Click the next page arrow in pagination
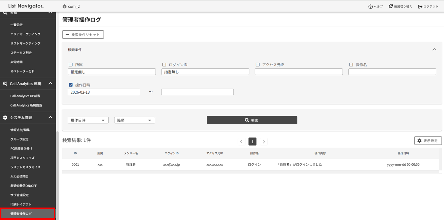The height and width of the screenshot is (220, 444). [x=264, y=141]
